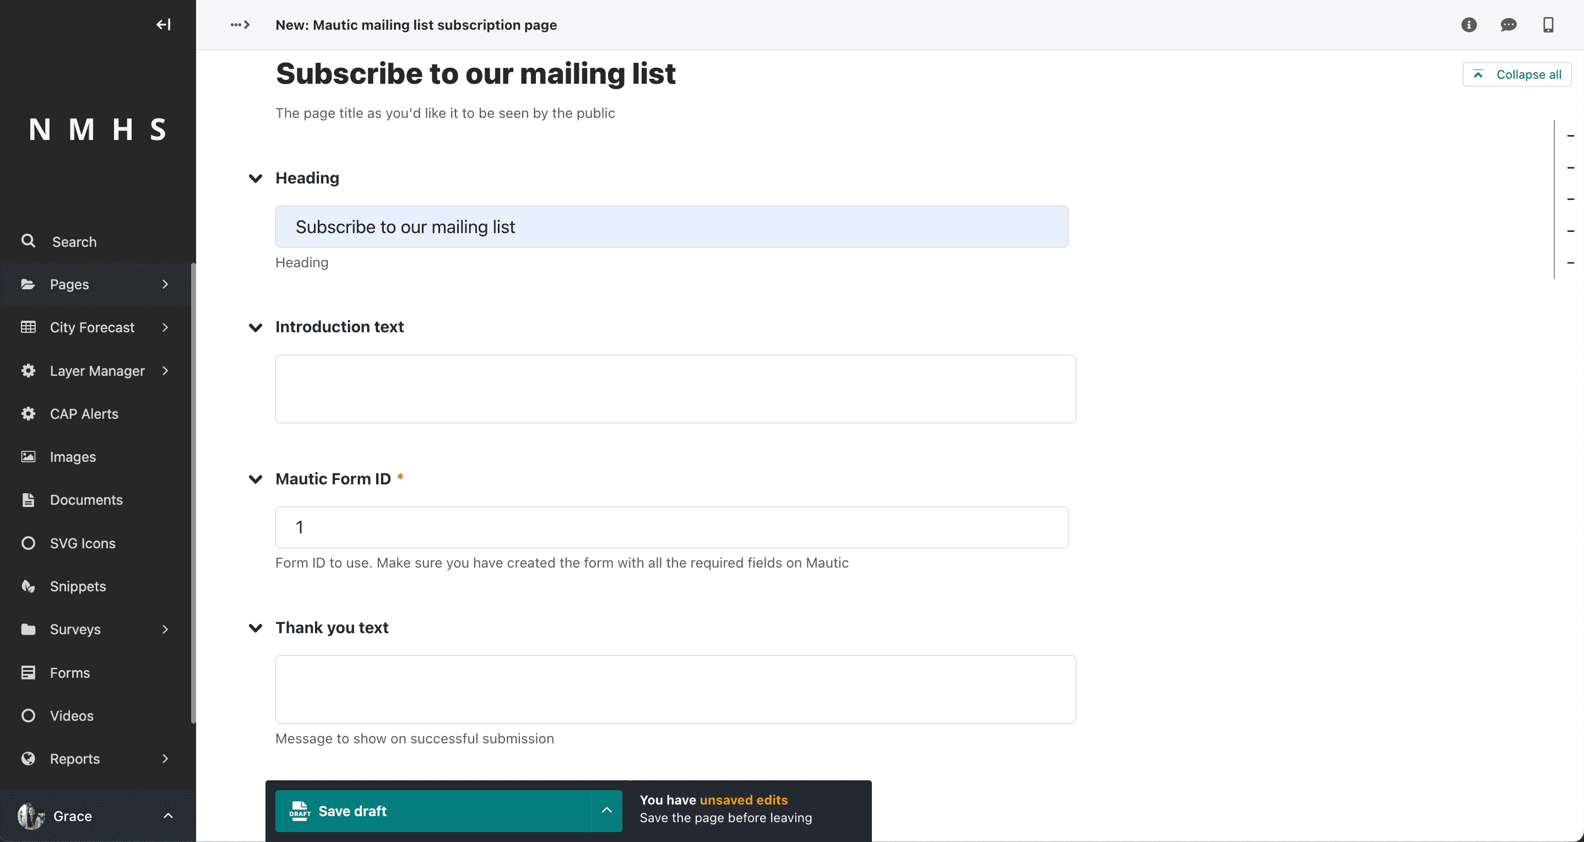
Task: Open the comments speech-bubble icon
Action: pos(1509,25)
